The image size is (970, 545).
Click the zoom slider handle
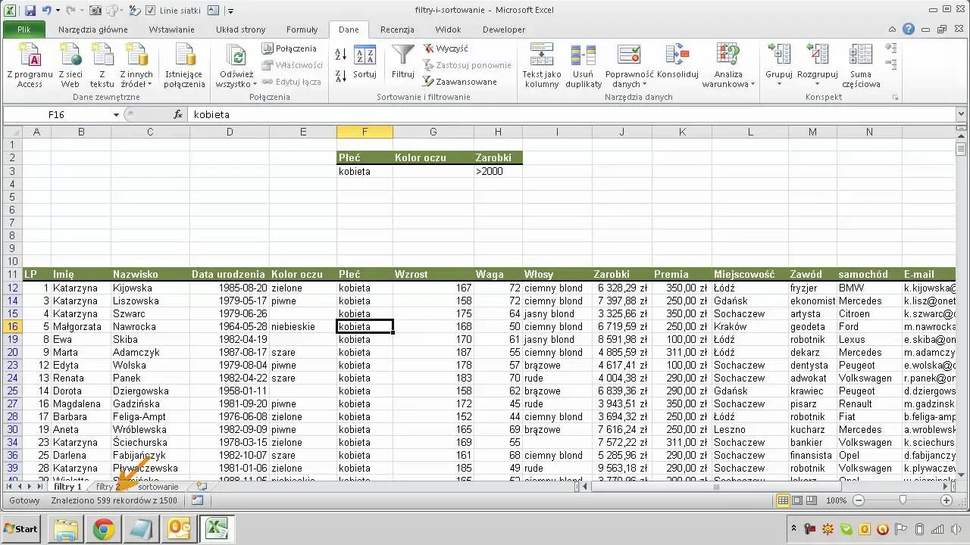(902, 500)
